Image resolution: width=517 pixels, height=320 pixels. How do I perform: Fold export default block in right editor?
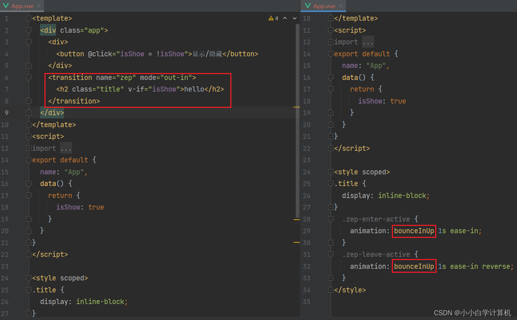331,54
